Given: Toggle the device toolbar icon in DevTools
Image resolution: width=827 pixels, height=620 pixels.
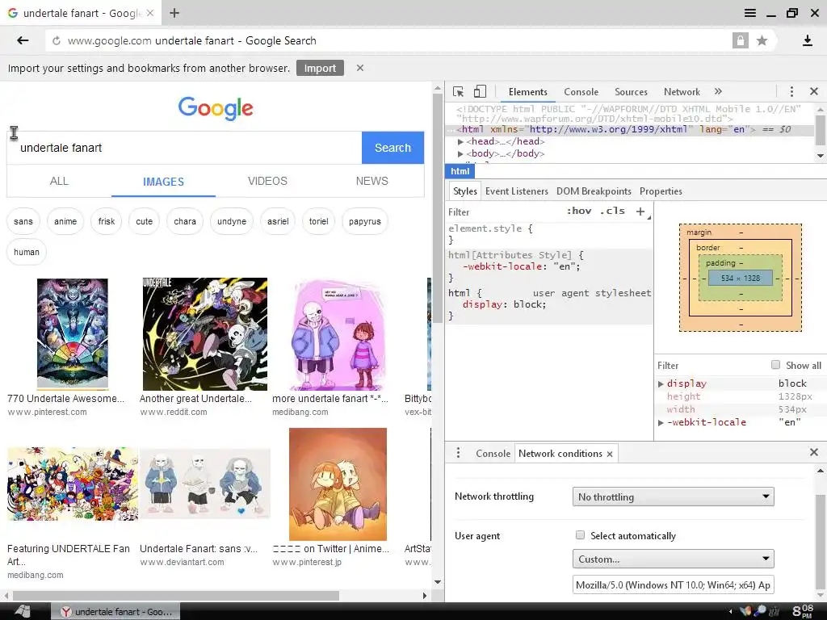Looking at the screenshot, I should coord(480,92).
